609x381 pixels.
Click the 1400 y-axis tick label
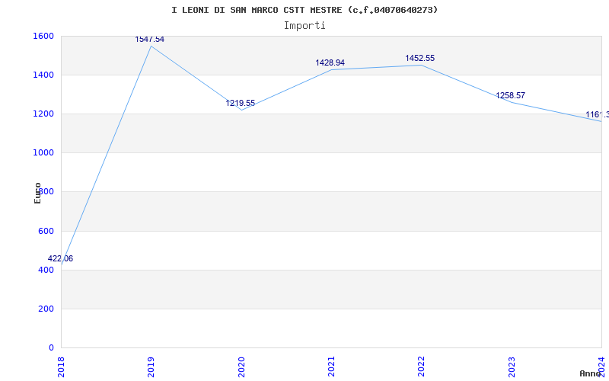43,75
